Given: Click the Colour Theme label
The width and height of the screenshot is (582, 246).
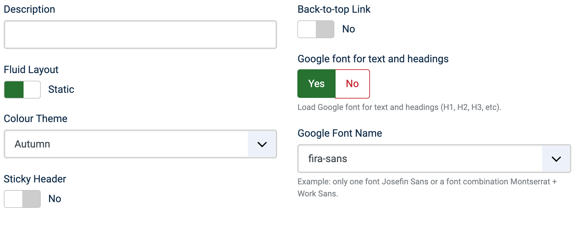Looking at the screenshot, I should pyautogui.click(x=36, y=119).
